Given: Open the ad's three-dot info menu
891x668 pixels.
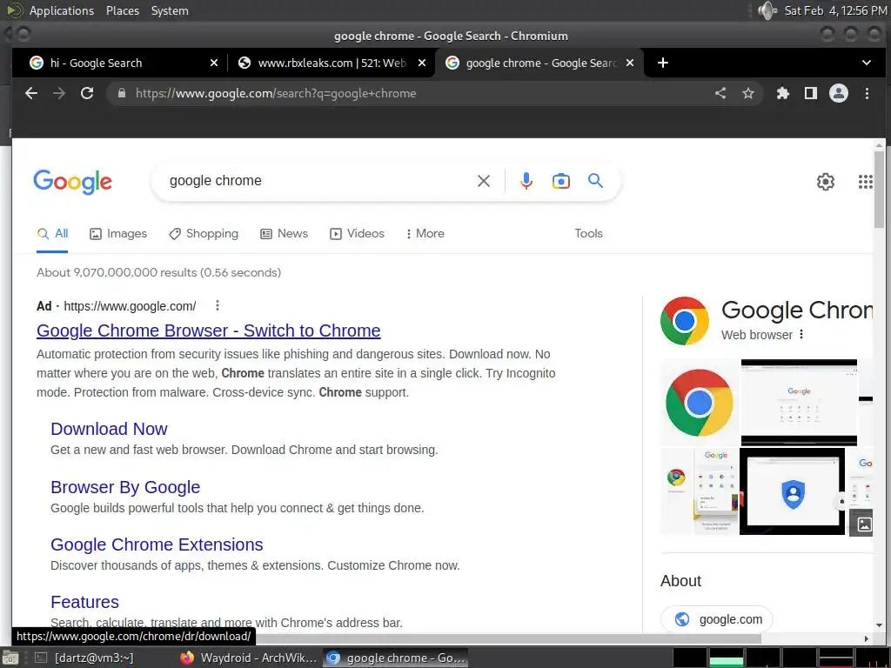Looking at the screenshot, I should [x=217, y=305].
